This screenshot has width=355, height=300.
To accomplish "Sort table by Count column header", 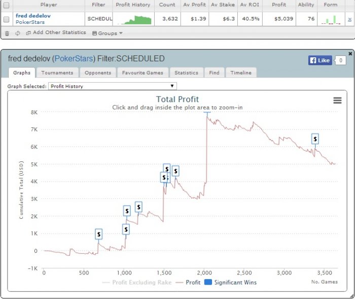I will coord(167,5).
